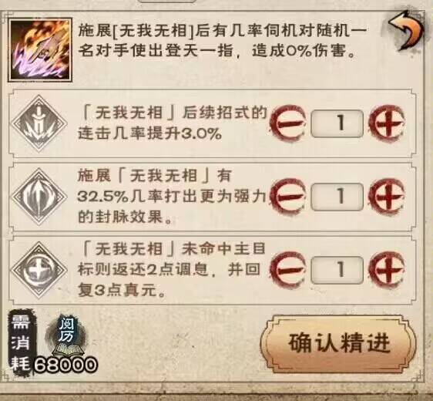The image size is (433, 401).
Task: Decrease the 返还调息 upgrade level with minus
Action: [x=289, y=269]
